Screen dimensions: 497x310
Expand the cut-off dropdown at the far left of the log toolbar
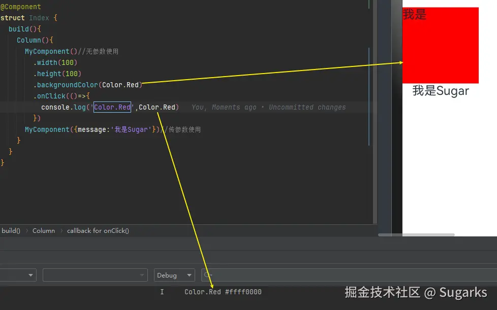18,275
